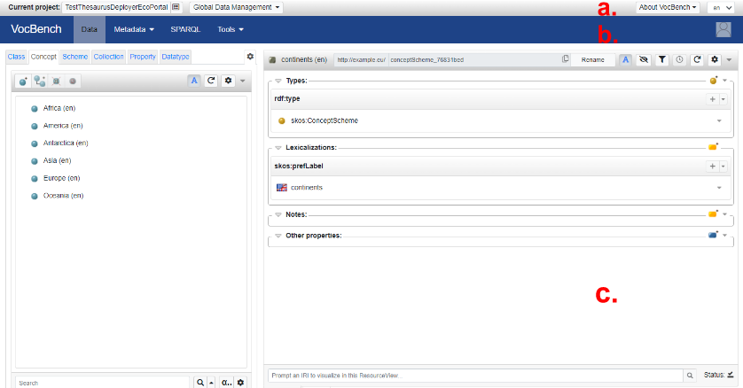Click the ResourceView filter funnel icon

[662, 59]
